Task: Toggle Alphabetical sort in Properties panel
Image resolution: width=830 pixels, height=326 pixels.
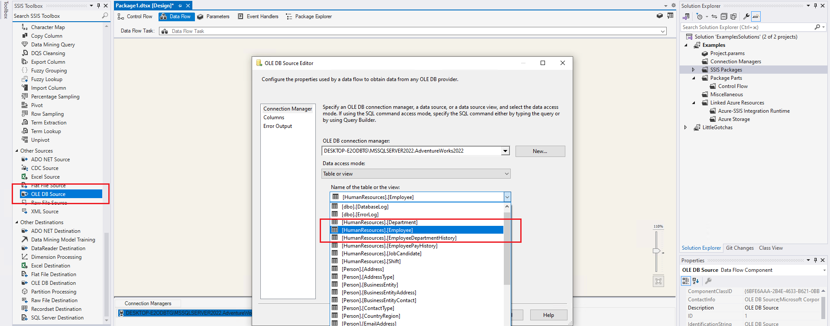Action: point(696,281)
